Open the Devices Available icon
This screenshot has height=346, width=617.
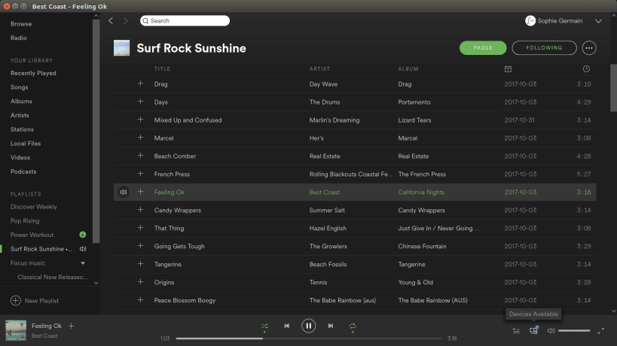click(533, 331)
